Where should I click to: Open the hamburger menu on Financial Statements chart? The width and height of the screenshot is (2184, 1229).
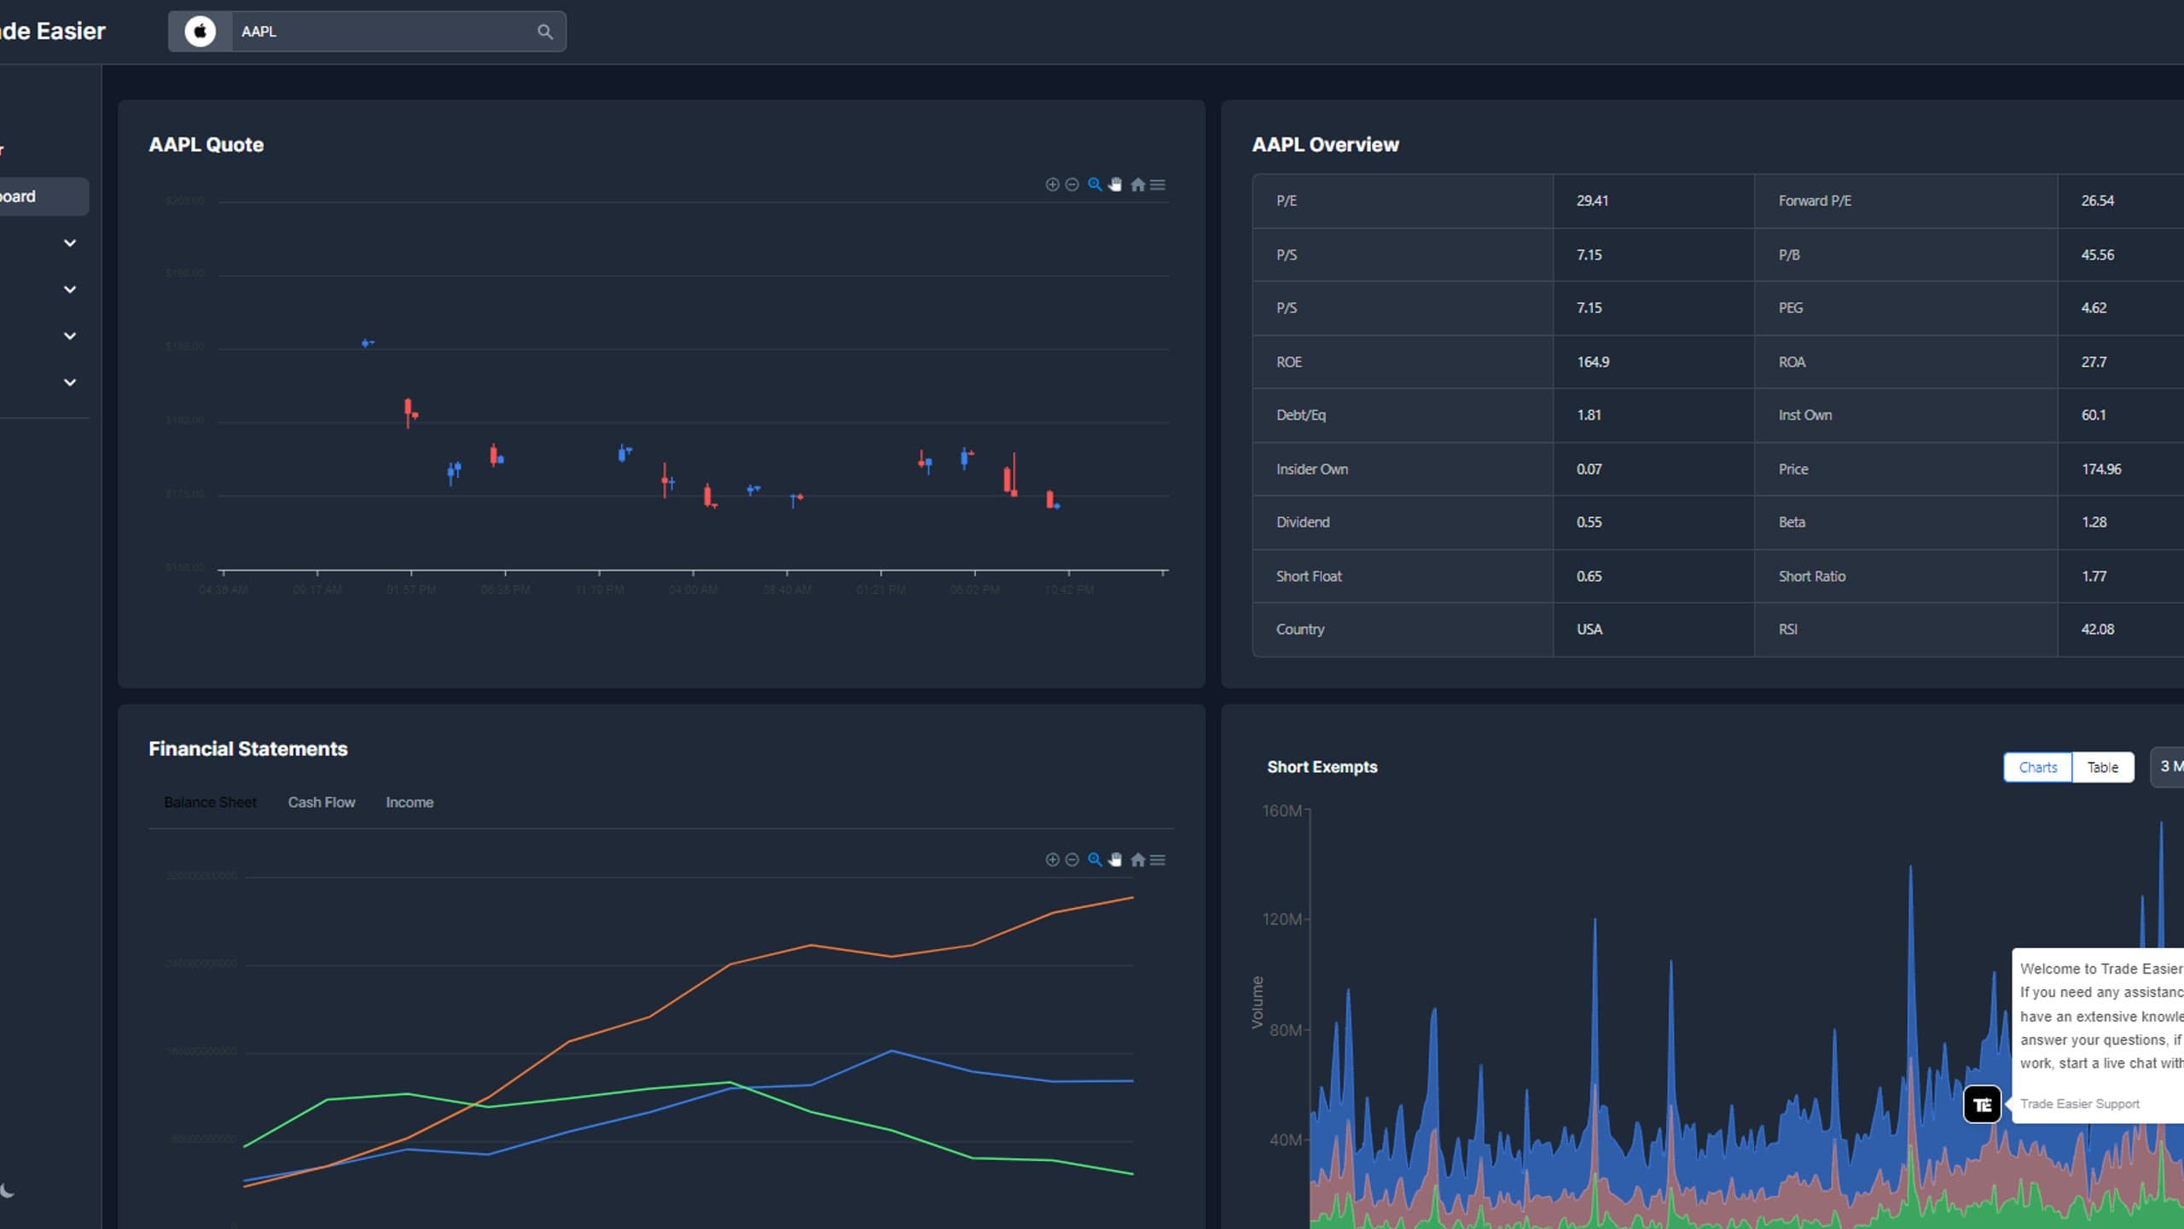point(1158,859)
